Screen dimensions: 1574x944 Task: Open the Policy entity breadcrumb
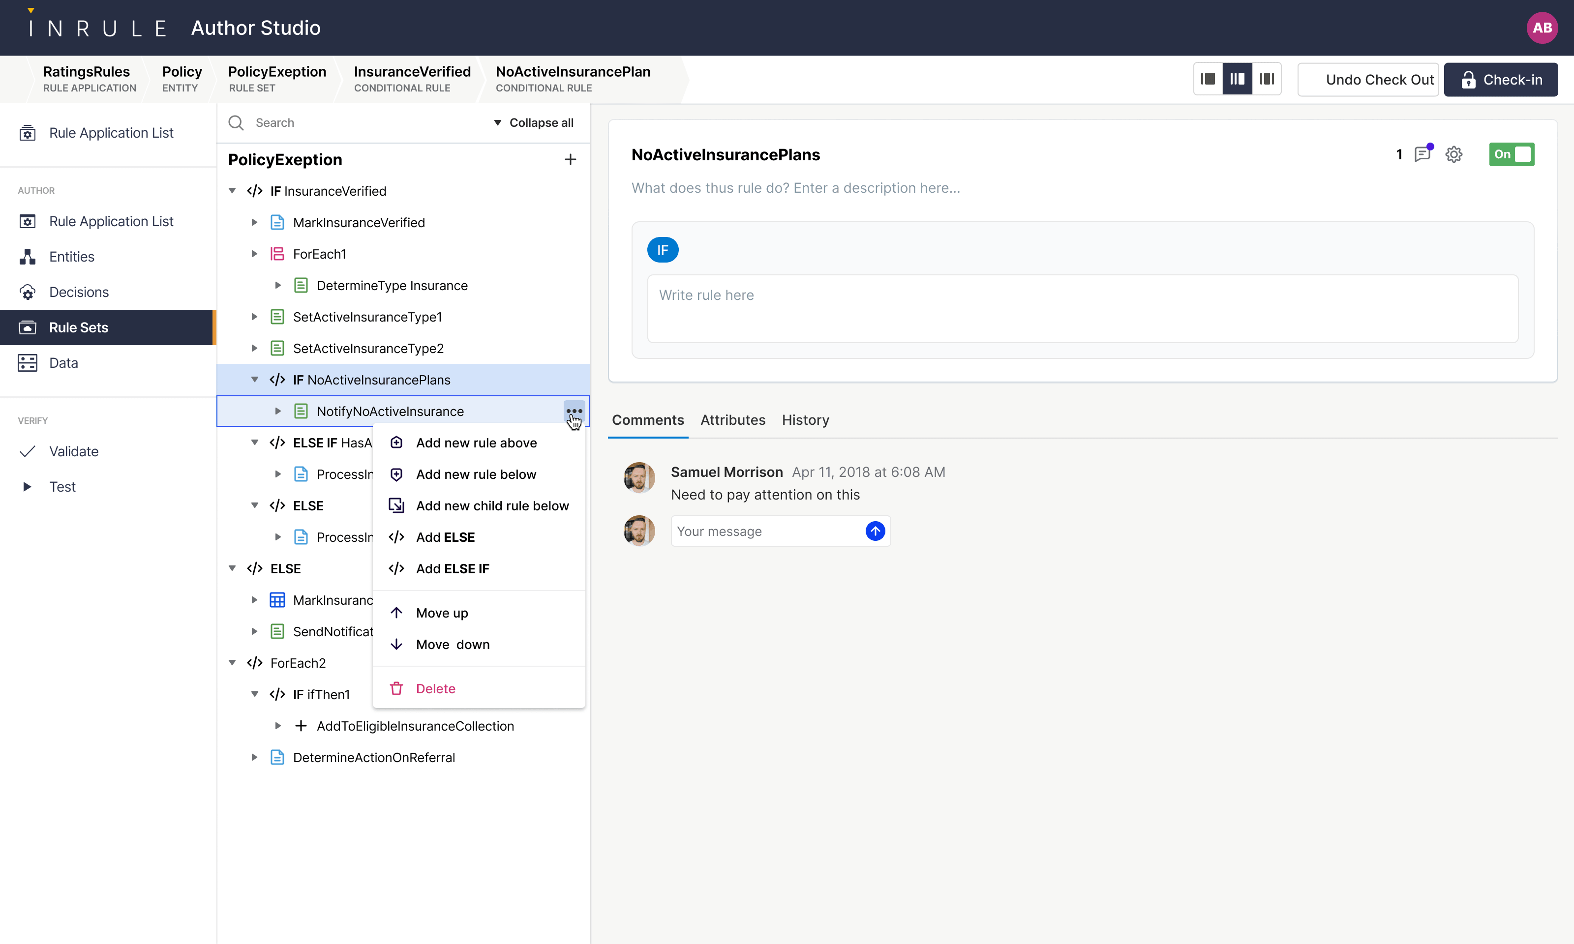tap(182, 79)
